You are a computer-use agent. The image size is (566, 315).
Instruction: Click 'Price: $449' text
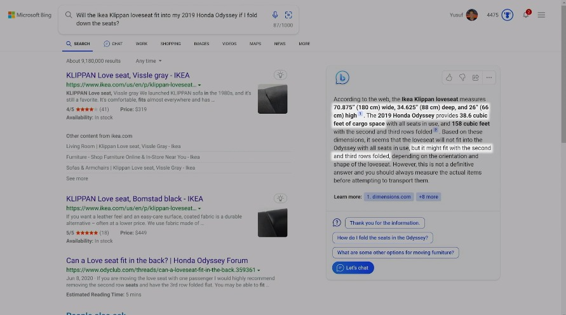click(x=133, y=232)
